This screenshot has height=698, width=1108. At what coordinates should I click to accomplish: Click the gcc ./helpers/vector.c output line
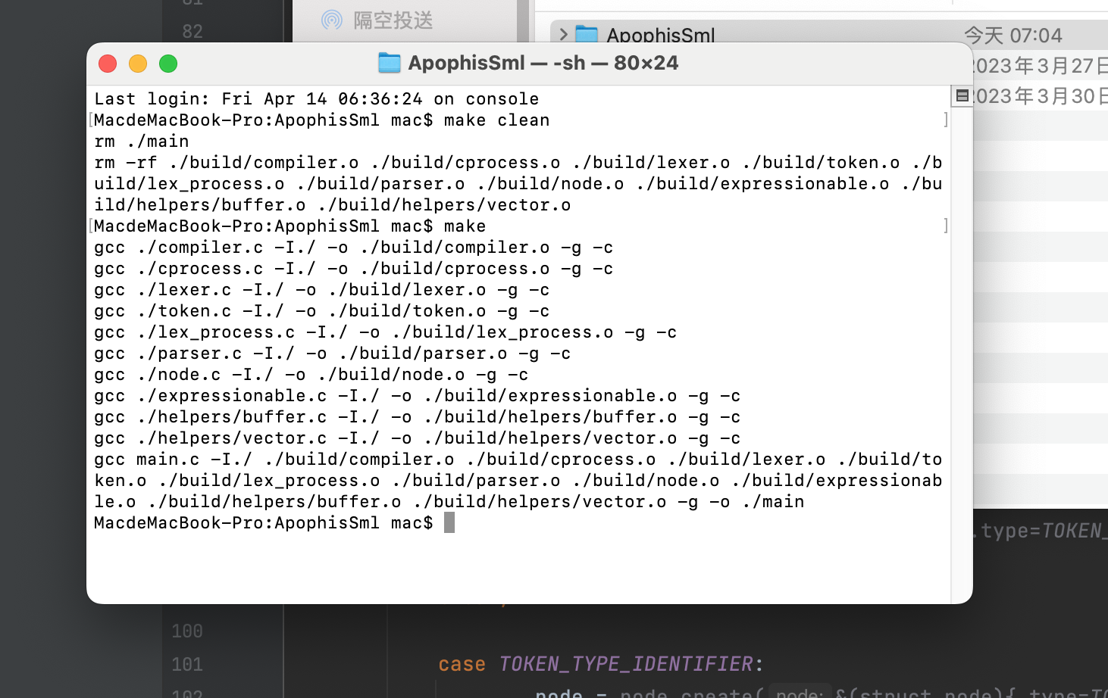tap(418, 438)
